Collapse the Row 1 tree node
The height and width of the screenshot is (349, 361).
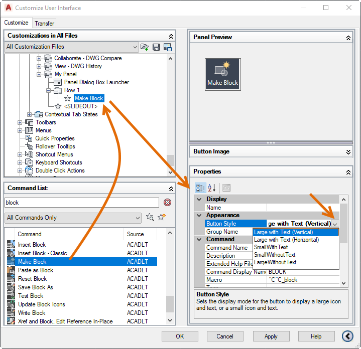tap(48, 90)
